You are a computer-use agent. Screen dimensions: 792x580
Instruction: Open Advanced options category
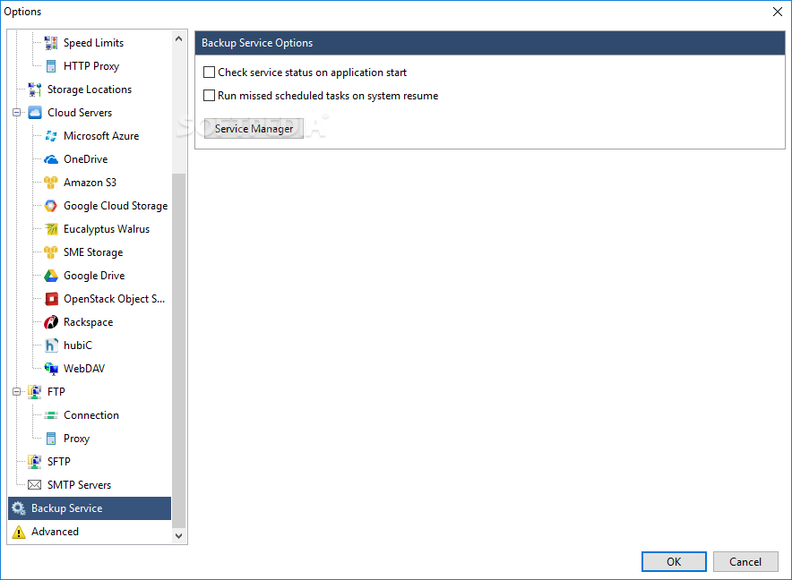click(55, 532)
